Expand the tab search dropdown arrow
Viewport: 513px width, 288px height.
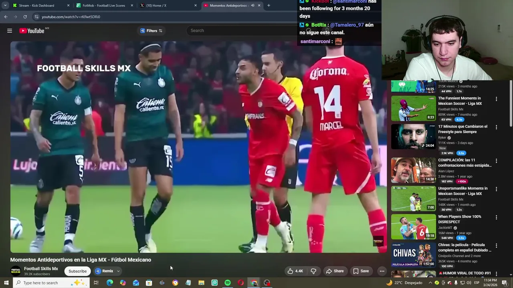(5, 6)
